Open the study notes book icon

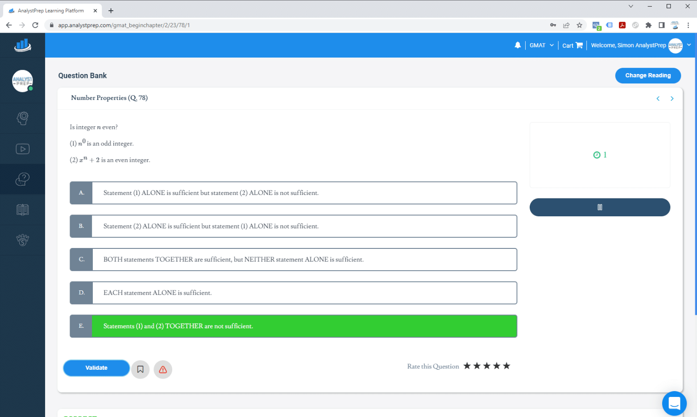tap(23, 210)
